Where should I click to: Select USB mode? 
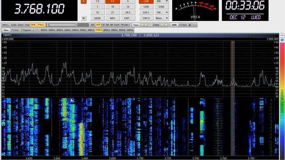coord(146,7)
